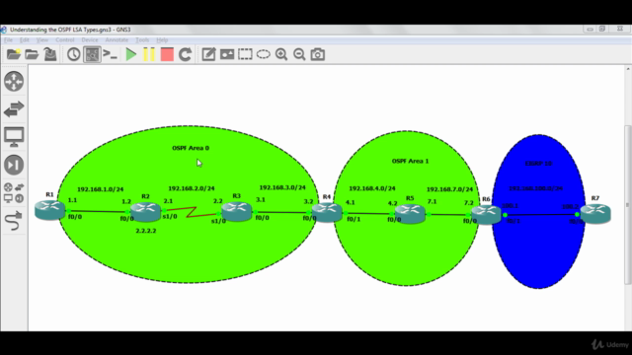Click the red serial link R2-R3
The image size is (632, 355).
191,212
